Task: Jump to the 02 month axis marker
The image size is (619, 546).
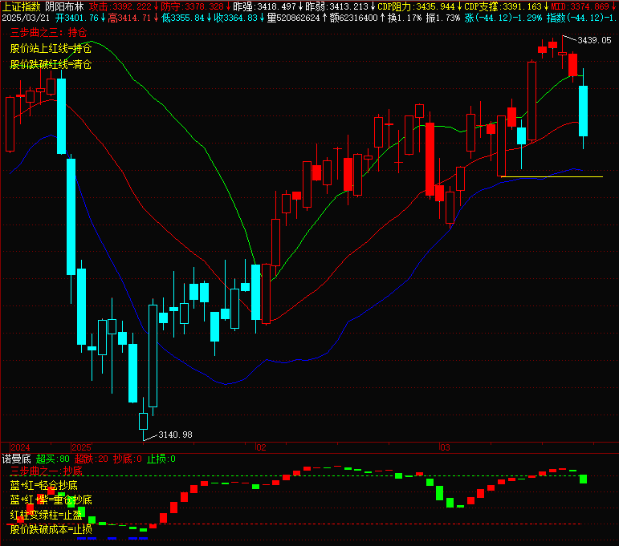Action: click(260, 447)
